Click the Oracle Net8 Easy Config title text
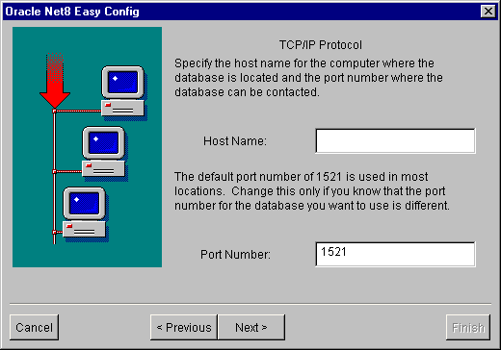Image resolution: width=501 pixels, height=350 pixels. pos(72,12)
